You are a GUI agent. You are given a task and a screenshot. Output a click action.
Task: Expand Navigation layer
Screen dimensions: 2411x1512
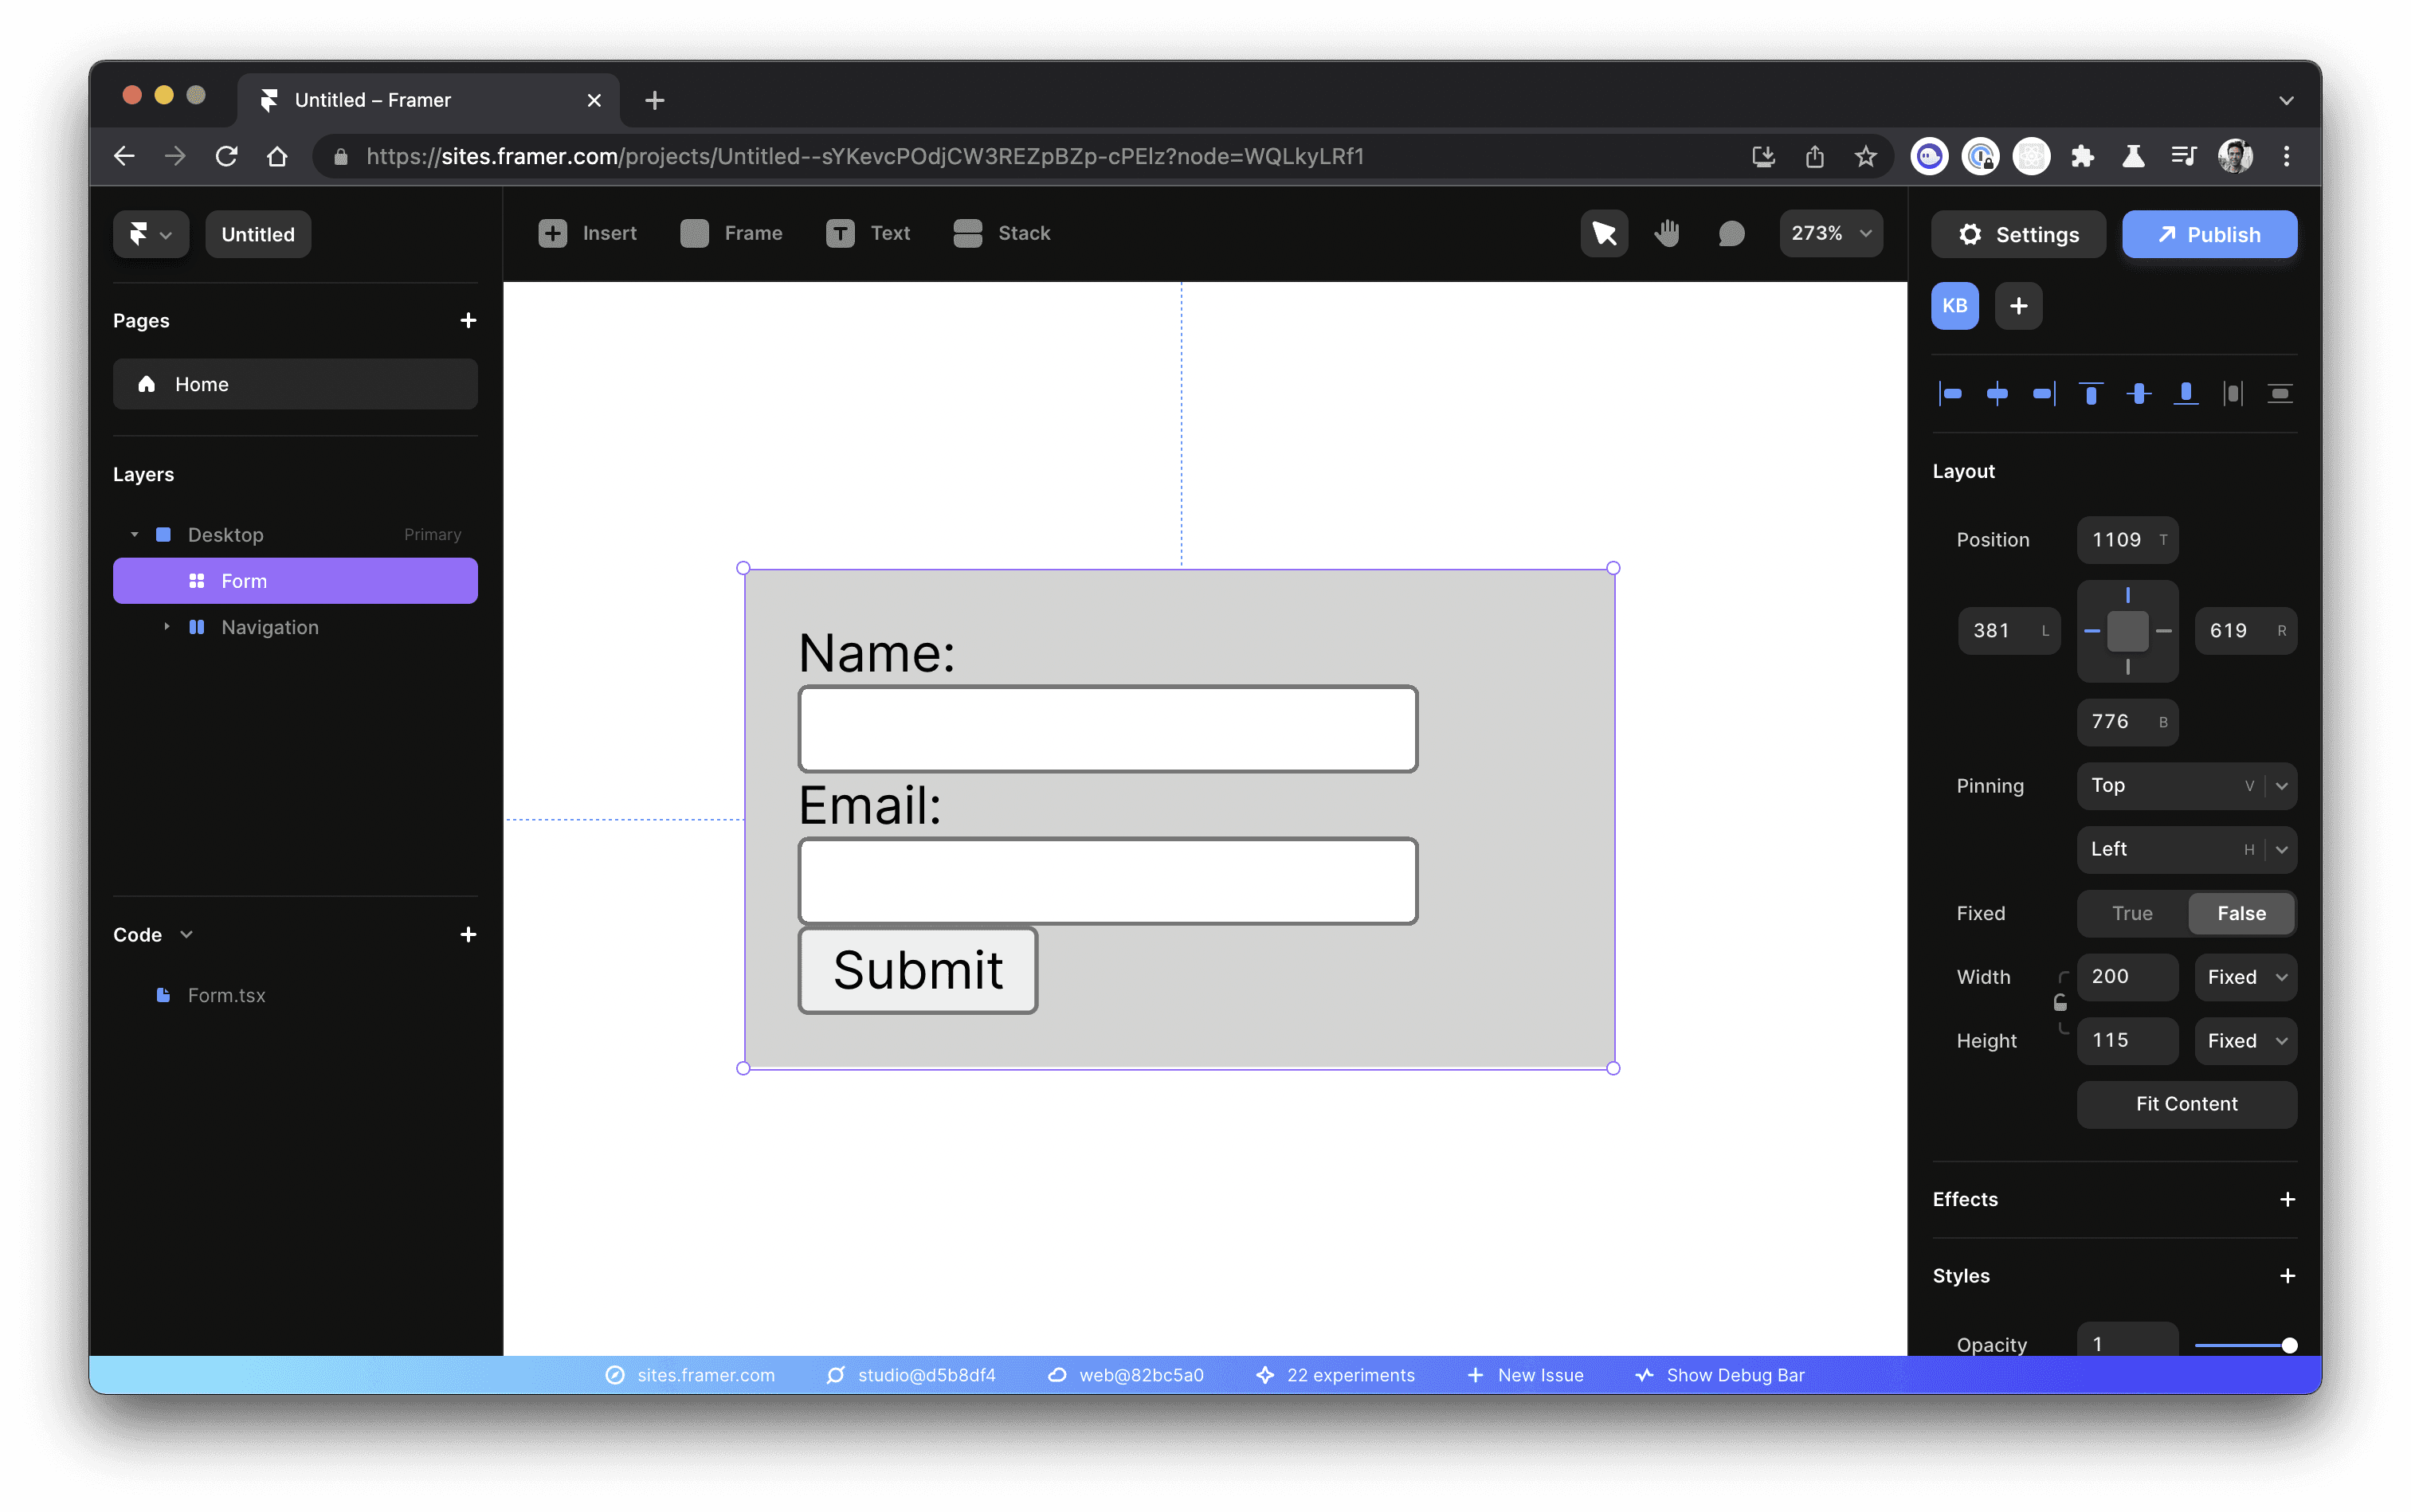click(x=166, y=627)
